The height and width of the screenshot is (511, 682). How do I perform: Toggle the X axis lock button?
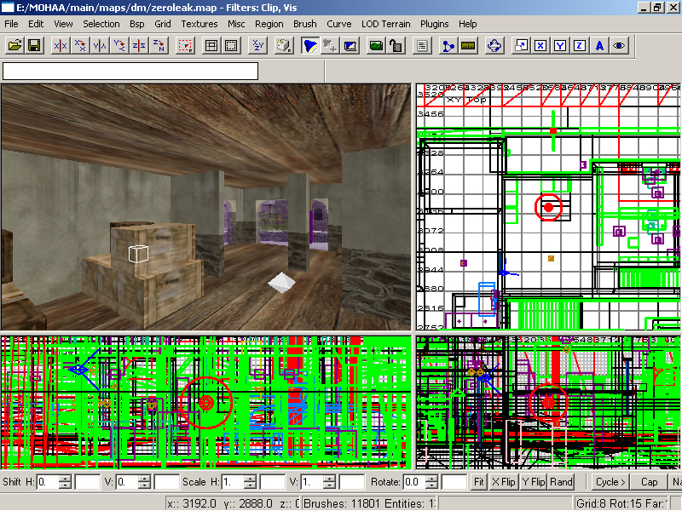540,45
